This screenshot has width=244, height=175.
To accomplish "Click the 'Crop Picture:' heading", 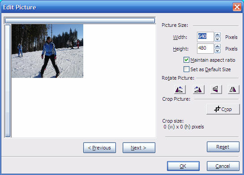I will pyautogui.click(x=176, y=99).
